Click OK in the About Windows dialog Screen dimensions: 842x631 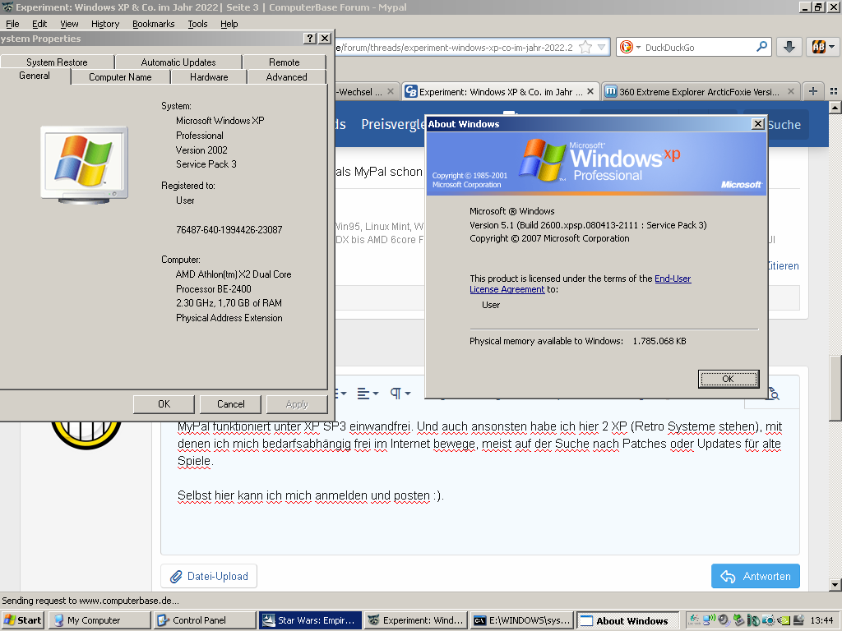[729, 379]
